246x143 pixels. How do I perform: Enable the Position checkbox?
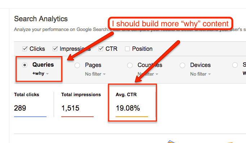click(x=127, y=49)
